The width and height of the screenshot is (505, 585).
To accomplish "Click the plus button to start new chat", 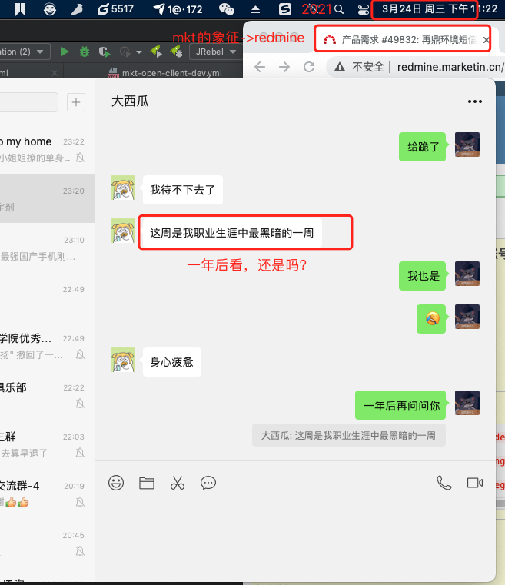I will click(x=76, y=102).
